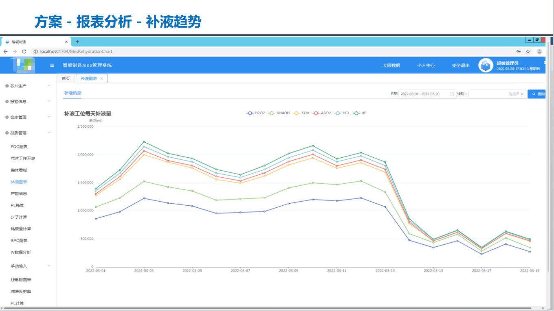Click calendar icon in date range field
The image size is (554, 311).
pyautogui.click(x=451, y=94)
